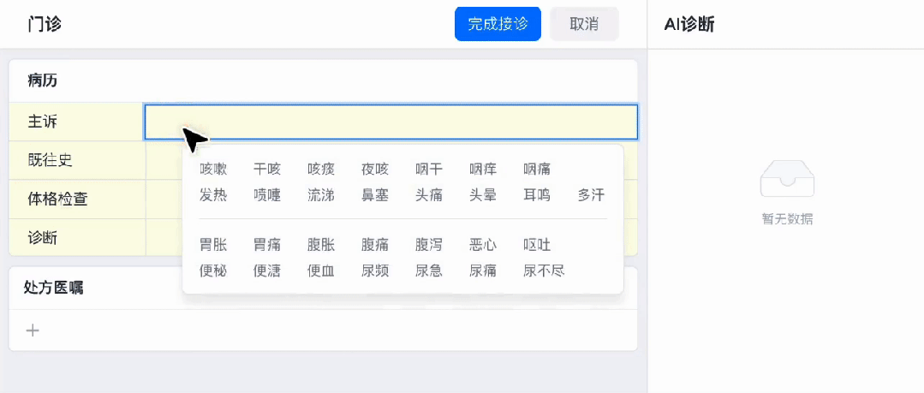The image size is (924, 393).
Task: Click the empty inbox icon in AI诊断
Action: point(786,178)
